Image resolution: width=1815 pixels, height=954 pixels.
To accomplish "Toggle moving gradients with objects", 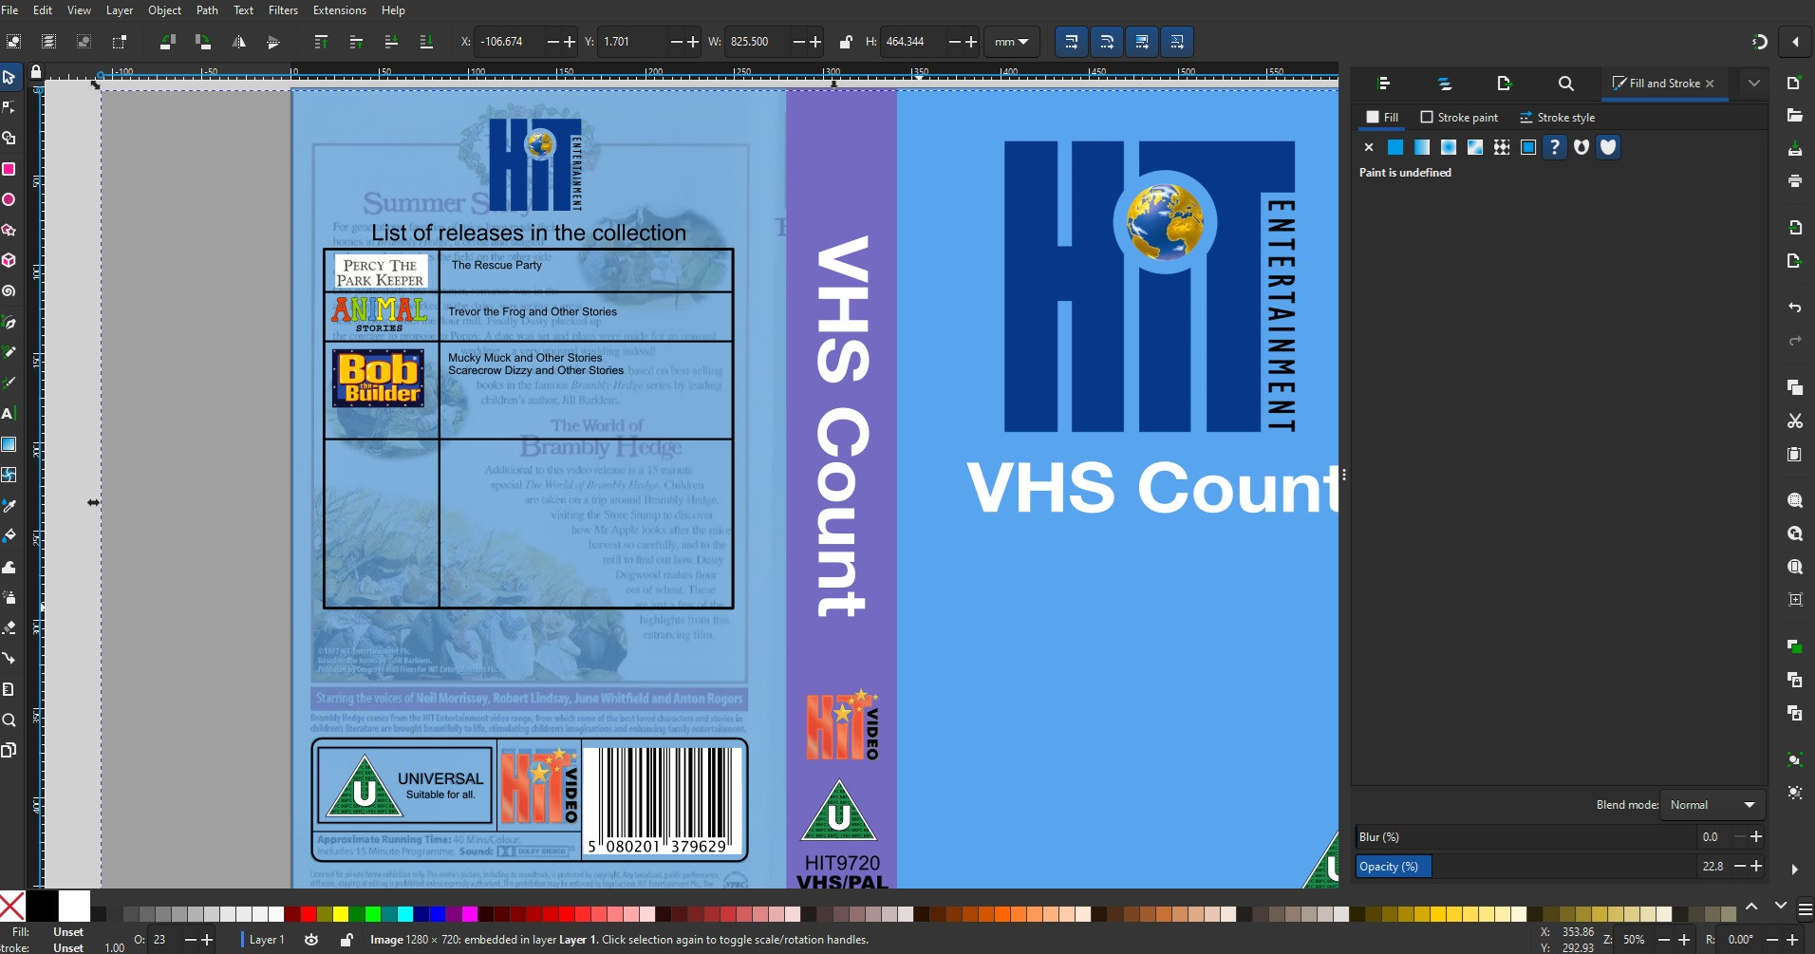I will [1141, 42].
